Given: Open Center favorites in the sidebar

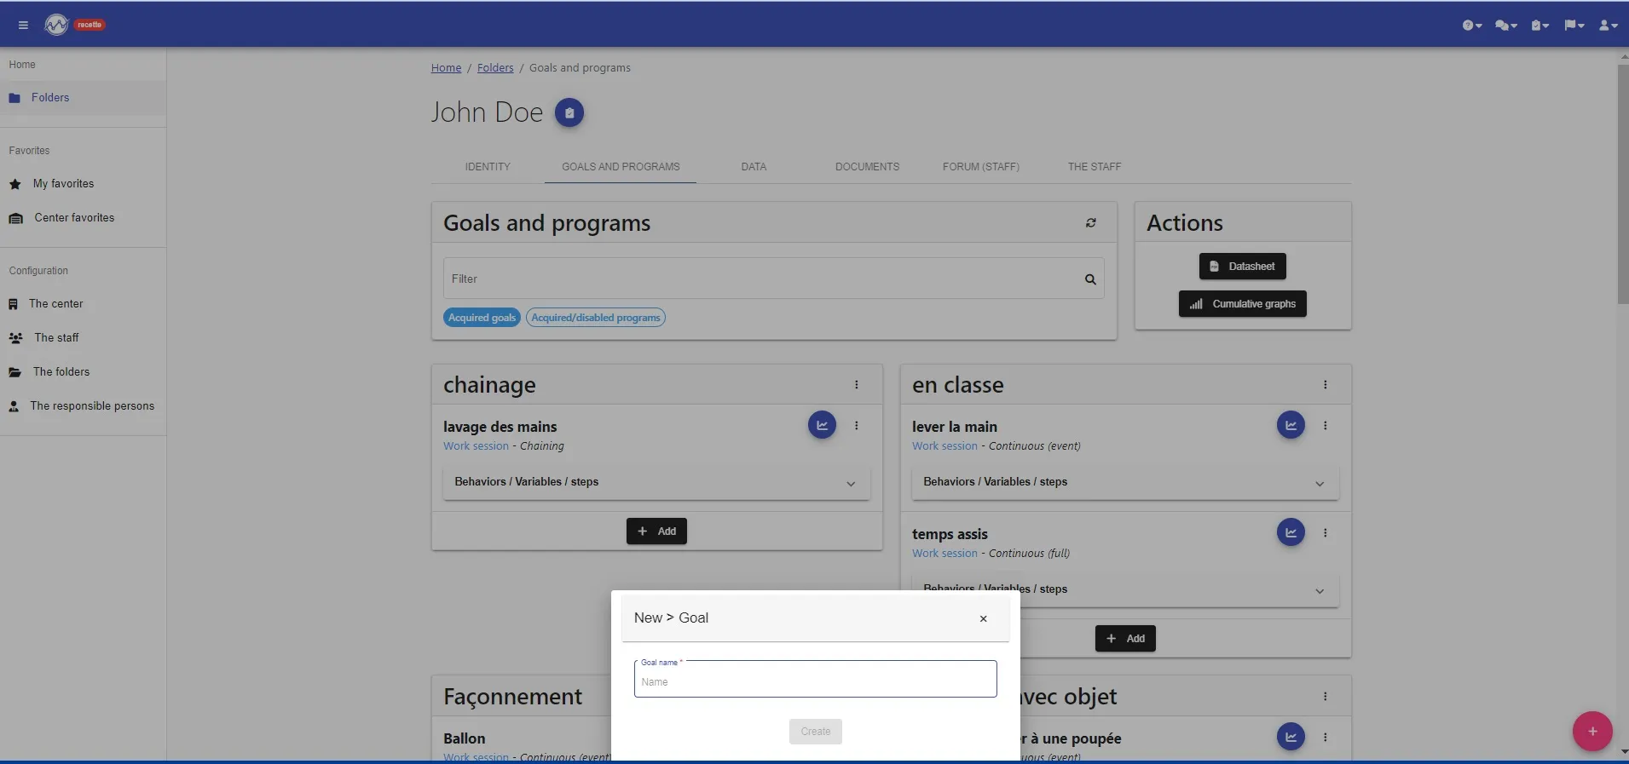Looking at the screenshot, I should point(83,218).
